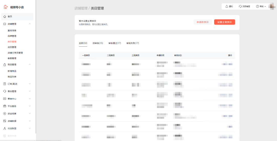Expand the 店铺数据 chevron
Image resolution: width=277 pixels, height=141 pixels.
point(30,121)
